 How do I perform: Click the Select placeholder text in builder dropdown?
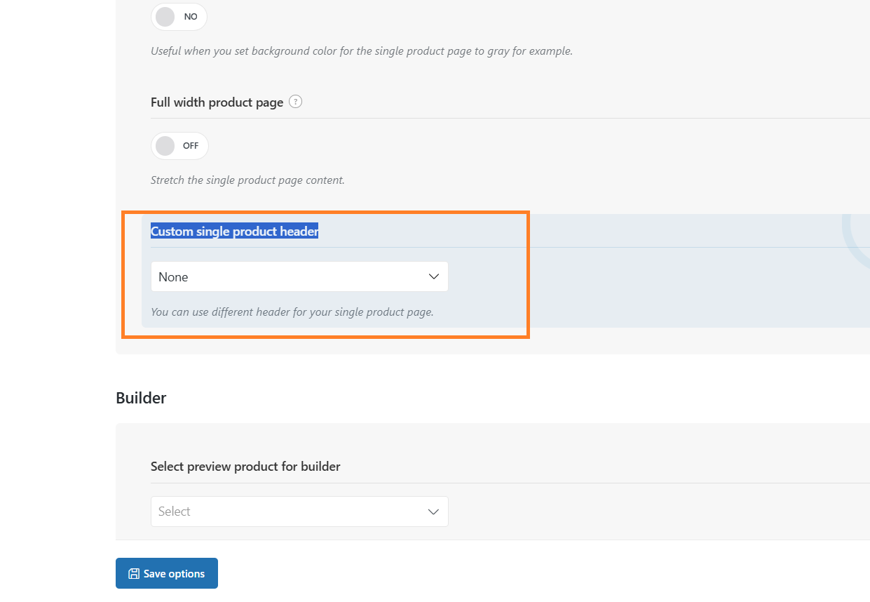tap(175, 511)
